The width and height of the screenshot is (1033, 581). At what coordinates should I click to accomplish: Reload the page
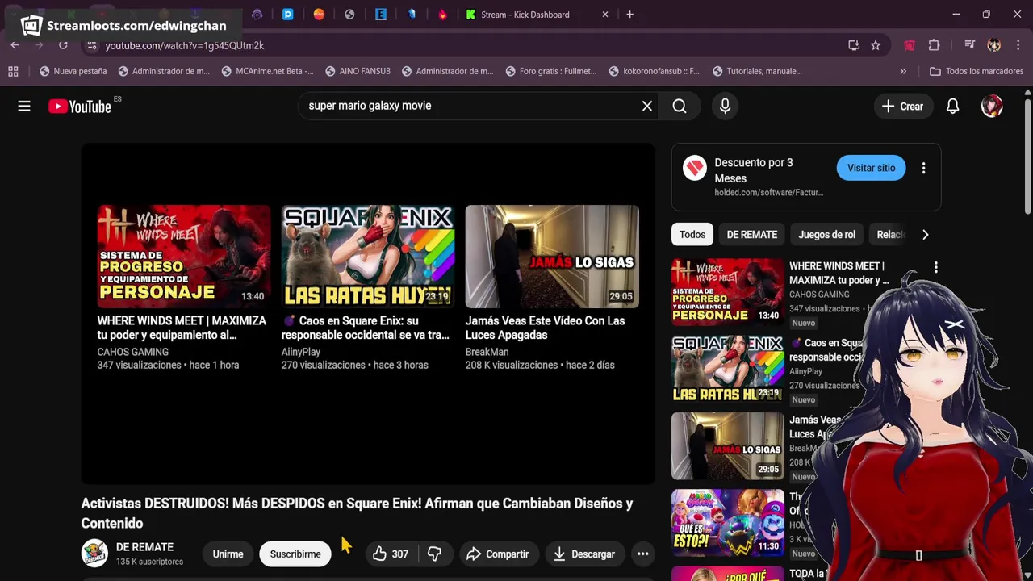(63, 45)
